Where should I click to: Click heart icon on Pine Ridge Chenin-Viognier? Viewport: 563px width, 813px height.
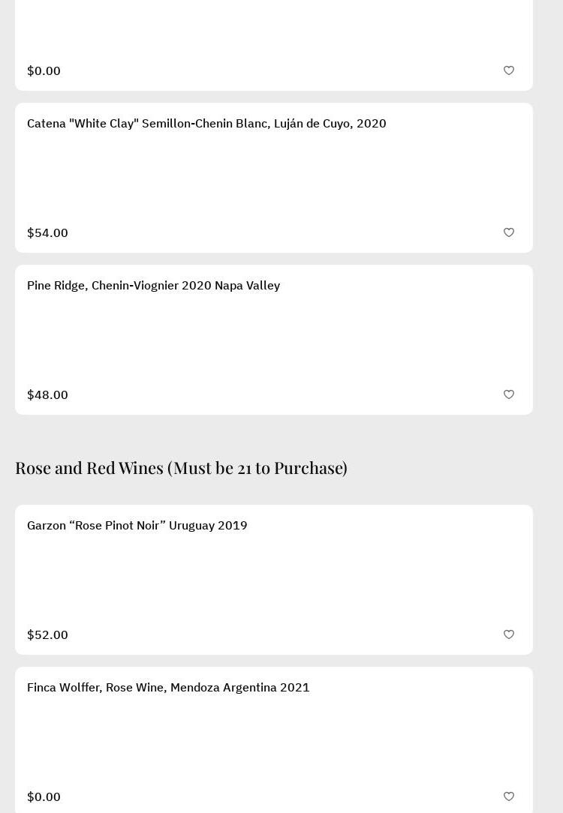click(x=509, y=394)
